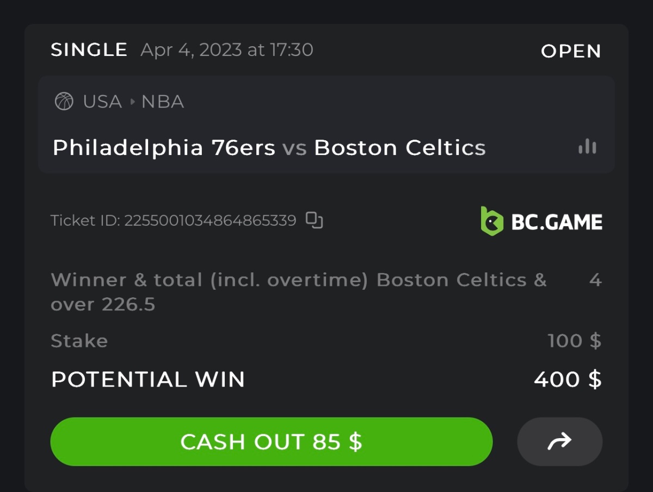Open the NBA league link
Image resolution: width=653 pixels, height=492 pixels.
click(162, 102)
